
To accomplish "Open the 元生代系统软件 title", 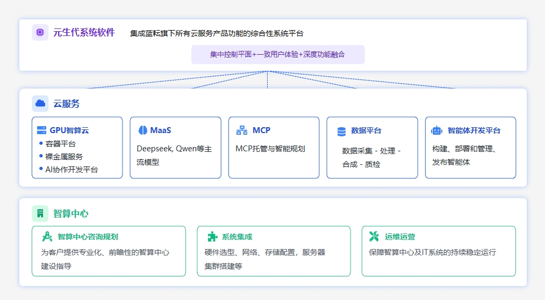I will (x=84, y=32).
